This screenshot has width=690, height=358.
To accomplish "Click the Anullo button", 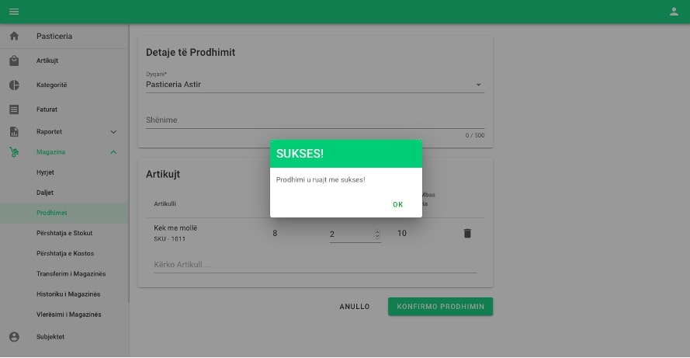I will tap(355, 307).
